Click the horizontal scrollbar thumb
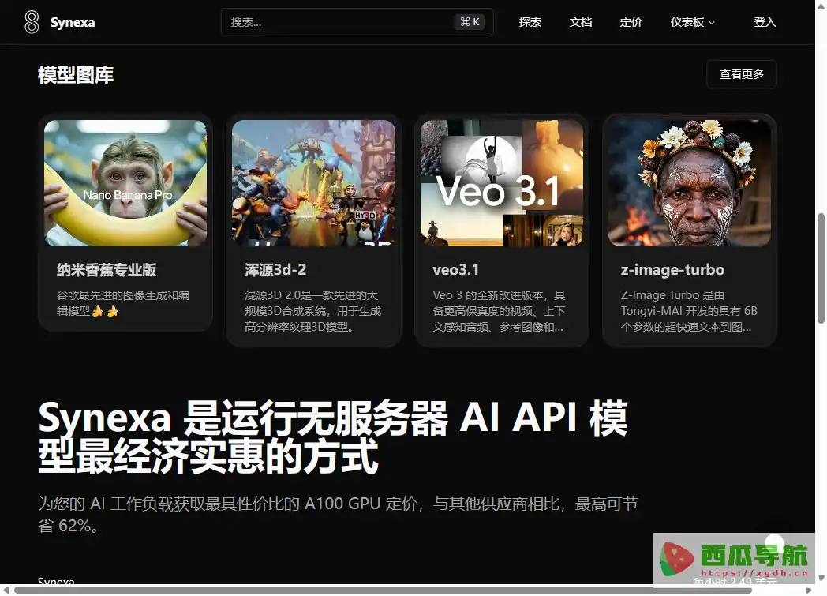This screenshot has width=827, height=596. point(383,590)
